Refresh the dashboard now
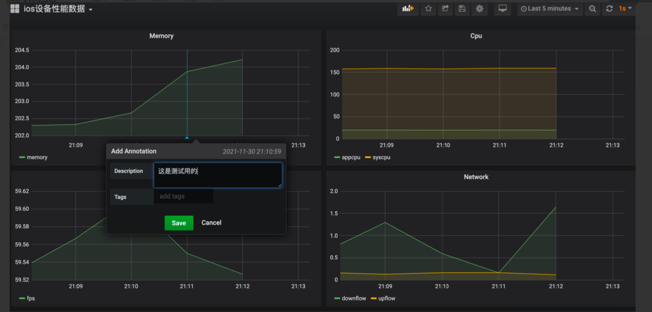The height and width of the screenshot is (312, 652). pyautogui.click(x=609, y=8)
